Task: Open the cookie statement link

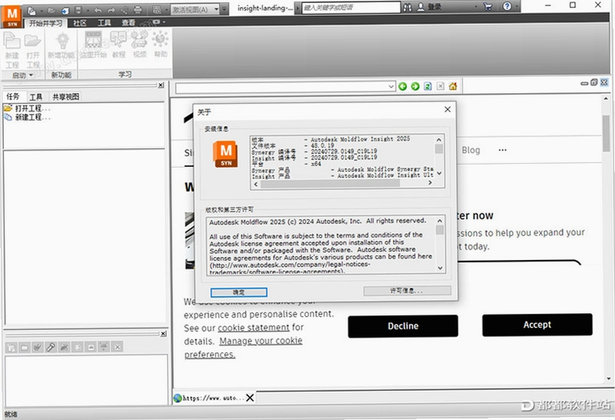Action: tap(254, 328)
